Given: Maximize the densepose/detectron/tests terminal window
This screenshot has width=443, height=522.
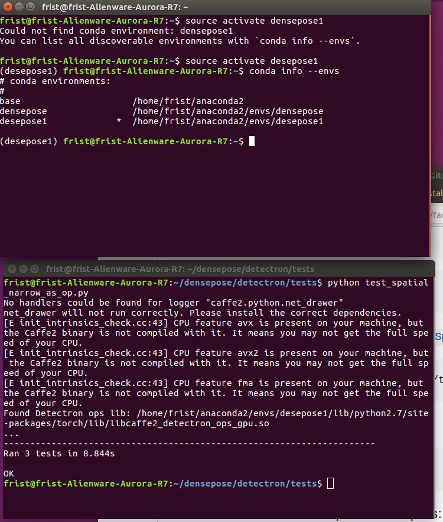Looking at the screenshot, I should (34, 268).
